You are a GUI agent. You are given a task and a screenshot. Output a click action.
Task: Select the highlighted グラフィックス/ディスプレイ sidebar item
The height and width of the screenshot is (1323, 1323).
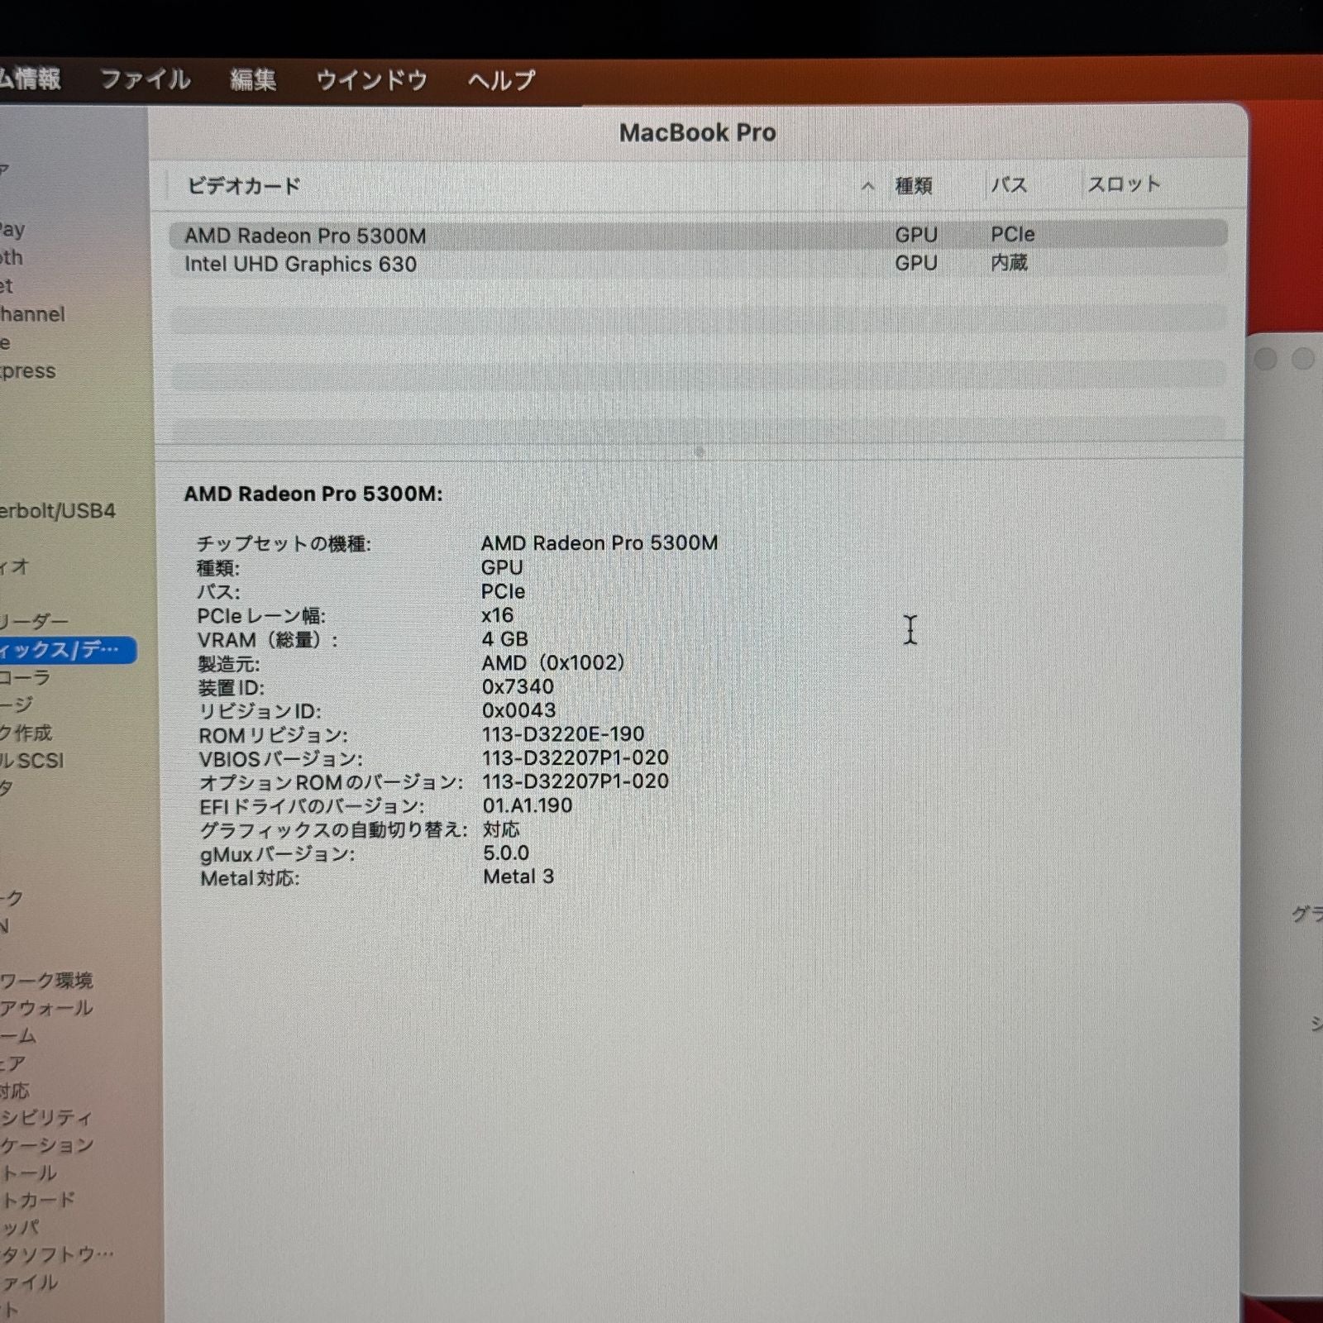[68, 650]
